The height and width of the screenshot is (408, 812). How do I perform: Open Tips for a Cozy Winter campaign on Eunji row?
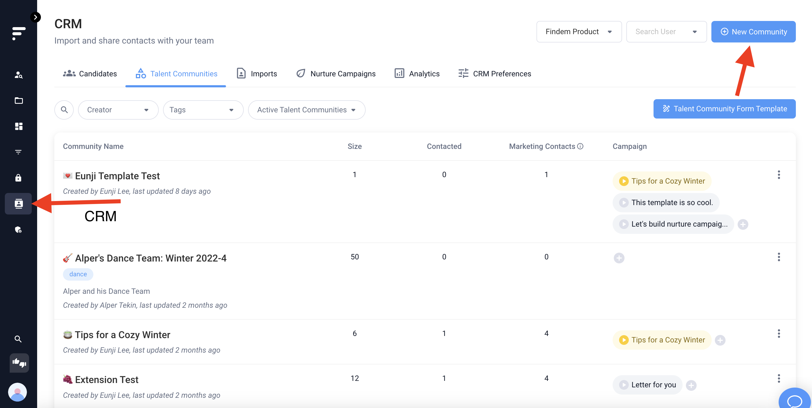tap(662, 181)
